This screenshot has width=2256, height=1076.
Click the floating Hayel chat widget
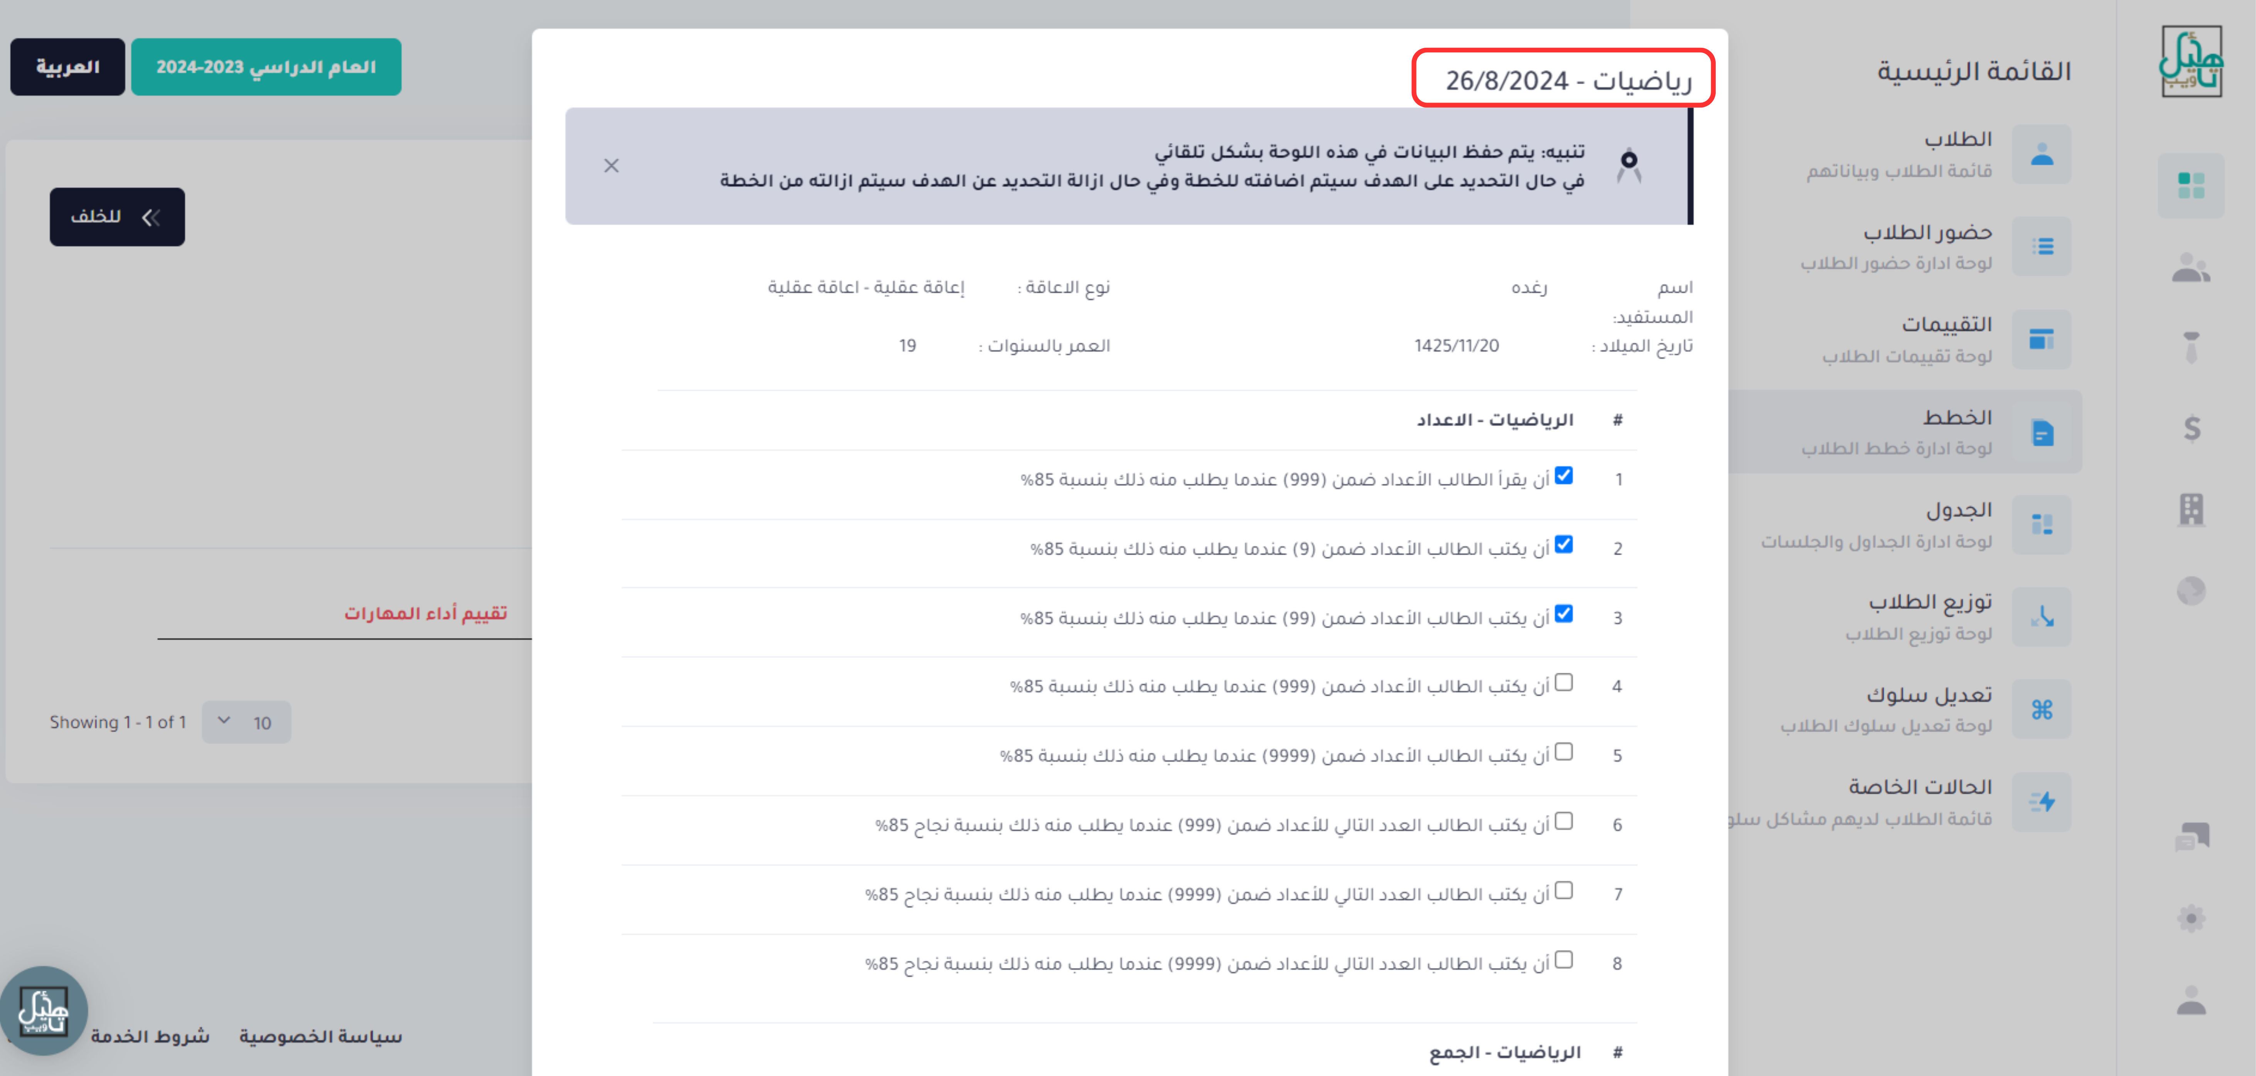pos(44,1010)
